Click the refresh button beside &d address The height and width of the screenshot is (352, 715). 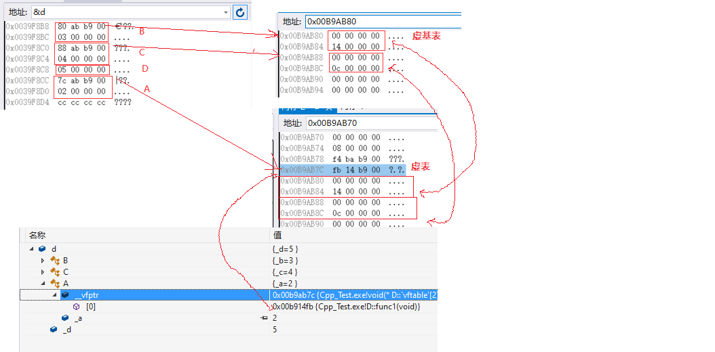(x=240, y=12)
